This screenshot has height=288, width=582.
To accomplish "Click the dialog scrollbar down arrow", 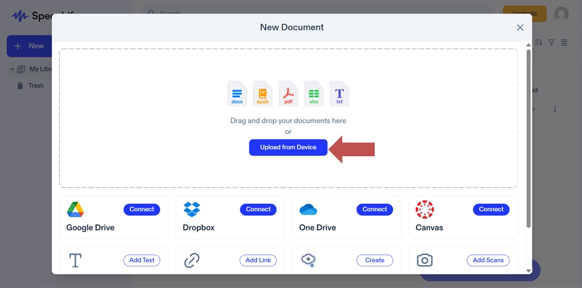I will tap(528, 270).
